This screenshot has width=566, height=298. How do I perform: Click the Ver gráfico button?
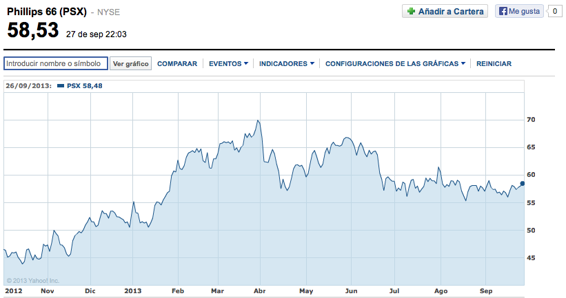click(x=131, y=64)
